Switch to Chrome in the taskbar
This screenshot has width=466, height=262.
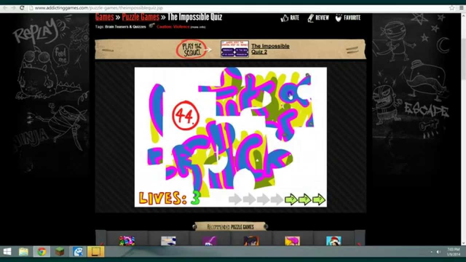pos(42,251)
